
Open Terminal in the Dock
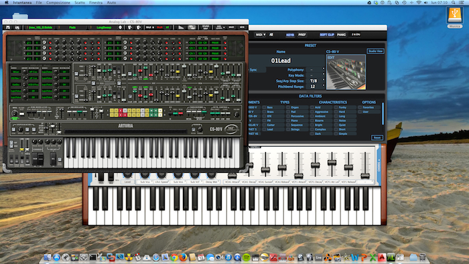click(92, 257)
